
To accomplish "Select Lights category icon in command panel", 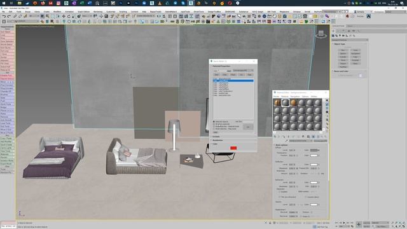I will point(340,36).
